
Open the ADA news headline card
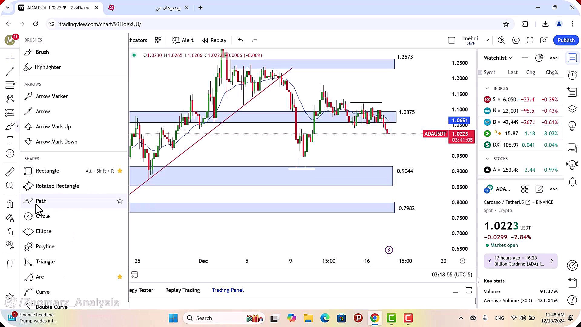coord(520,261)
